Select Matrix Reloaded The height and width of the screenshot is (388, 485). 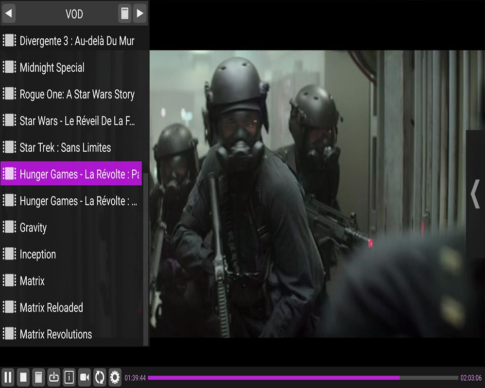coord(71,307)
